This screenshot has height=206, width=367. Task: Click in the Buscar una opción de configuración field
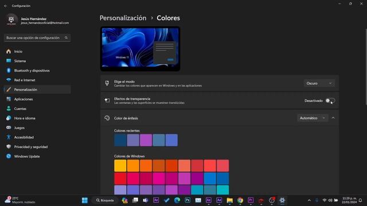pyautogui.click(x=37, y=38)
